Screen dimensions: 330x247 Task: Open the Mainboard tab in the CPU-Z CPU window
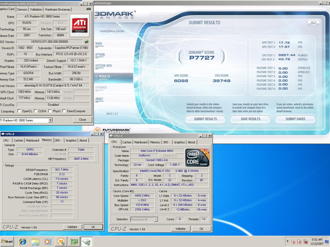141,142
